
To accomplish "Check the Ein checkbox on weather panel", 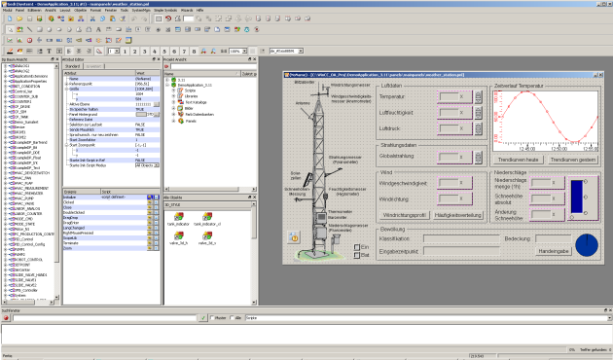I will 356,247.
